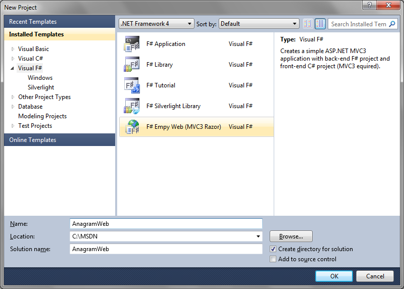Viewport: 404px width, 289px height.
Task: Collapse the Visual F# tree node
Action: point(12,68)
